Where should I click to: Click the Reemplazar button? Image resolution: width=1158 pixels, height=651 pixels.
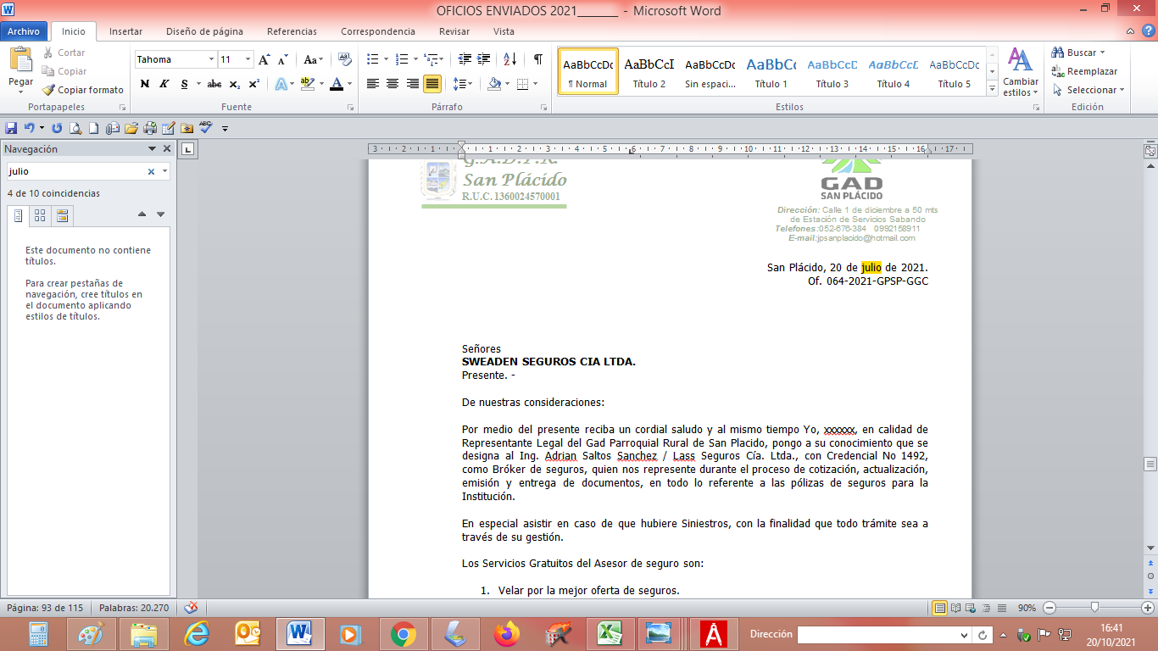[1084, 71]
